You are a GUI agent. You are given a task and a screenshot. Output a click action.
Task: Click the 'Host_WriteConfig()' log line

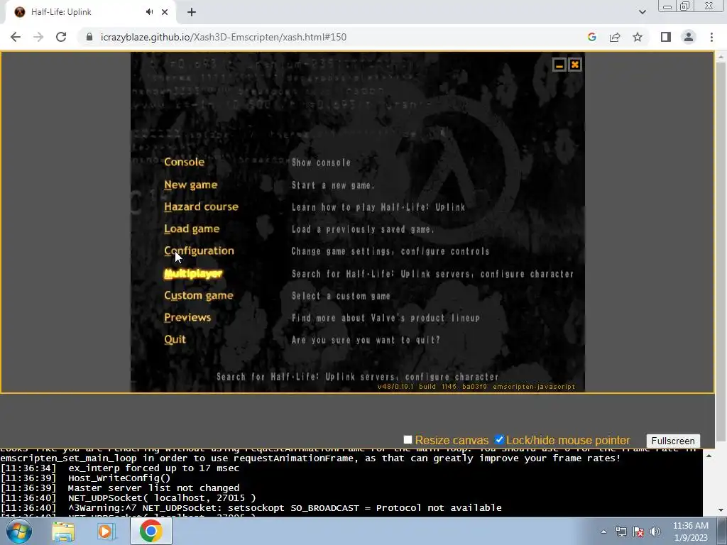pyautogui.click(x=119, y=478)
